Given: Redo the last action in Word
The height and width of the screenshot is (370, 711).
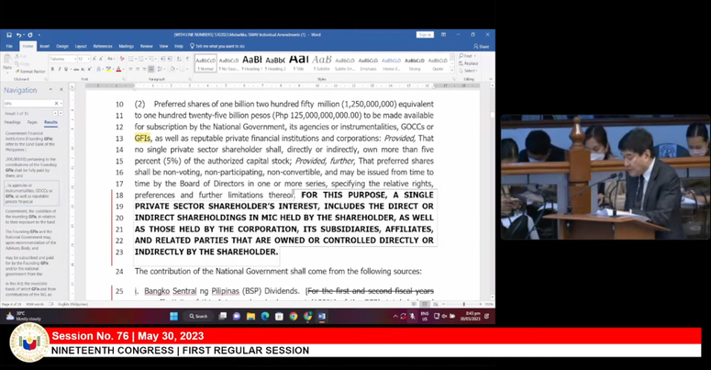Looking at the screenshot, I should pos(30,35).
